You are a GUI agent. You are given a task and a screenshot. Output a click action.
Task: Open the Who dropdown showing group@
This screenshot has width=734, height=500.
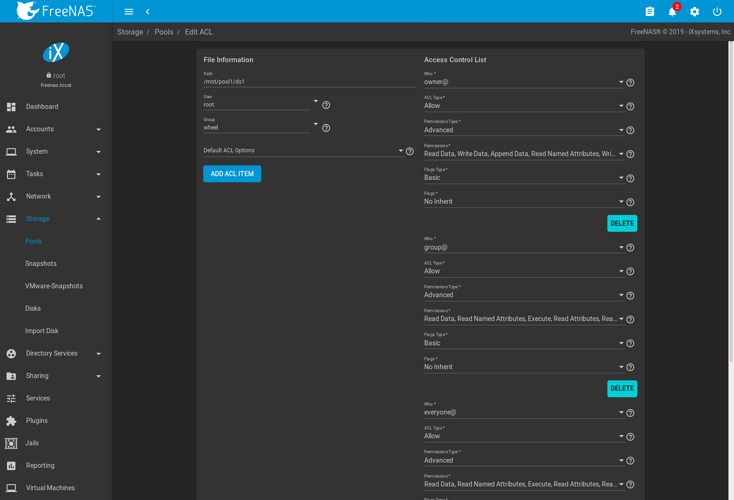point(524,247)
